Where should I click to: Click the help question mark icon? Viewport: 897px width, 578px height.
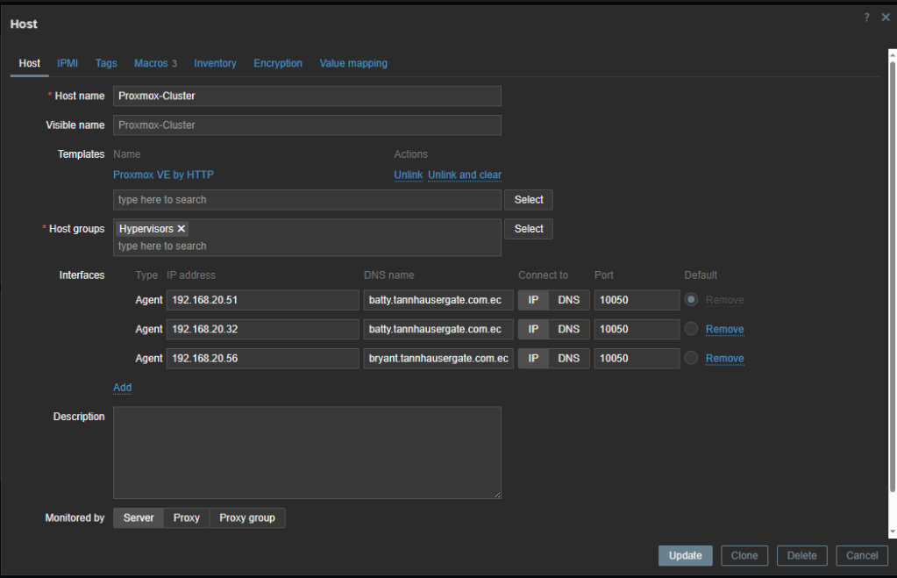click(x=866, y=18)
